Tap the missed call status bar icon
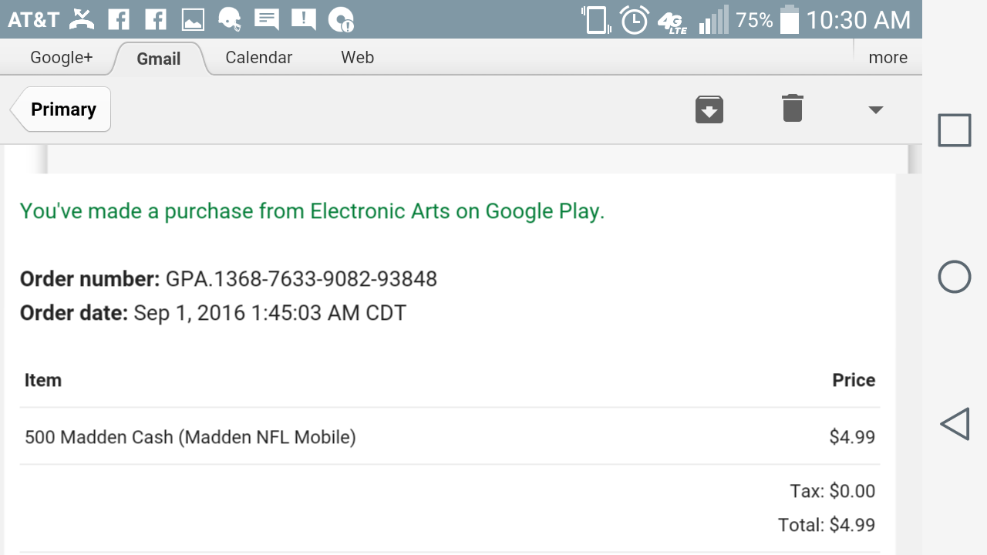Image resolution: width=987 pixels, height=555 pixels. [82, 19]
